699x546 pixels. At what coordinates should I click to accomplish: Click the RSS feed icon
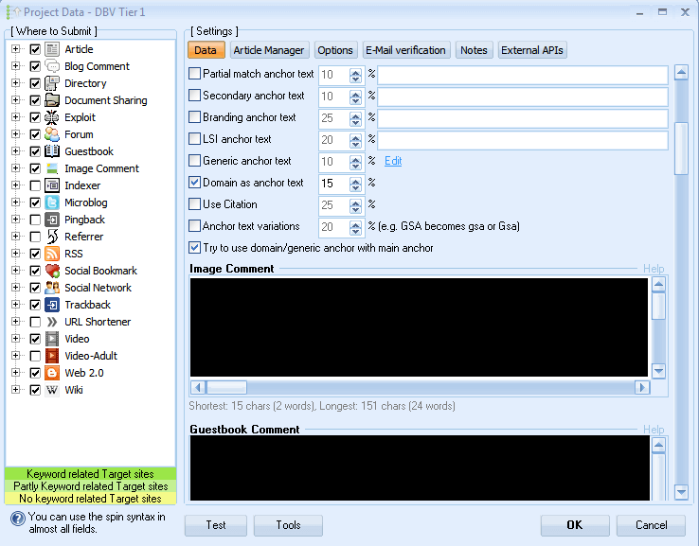click(52, 254)
